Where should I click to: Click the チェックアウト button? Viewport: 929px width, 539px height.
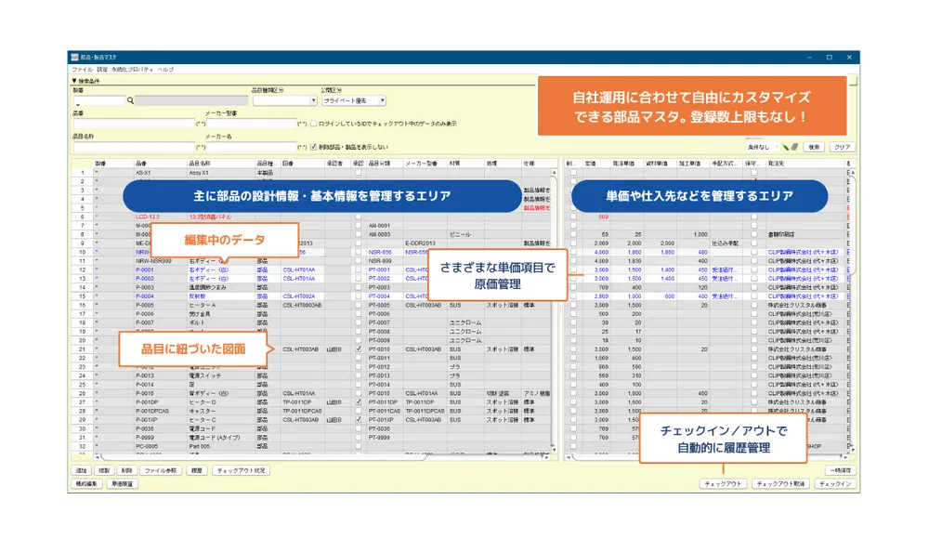[723, 484]
